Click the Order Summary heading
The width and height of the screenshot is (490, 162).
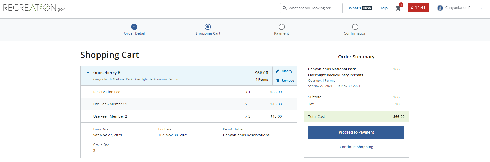point(356,57)
